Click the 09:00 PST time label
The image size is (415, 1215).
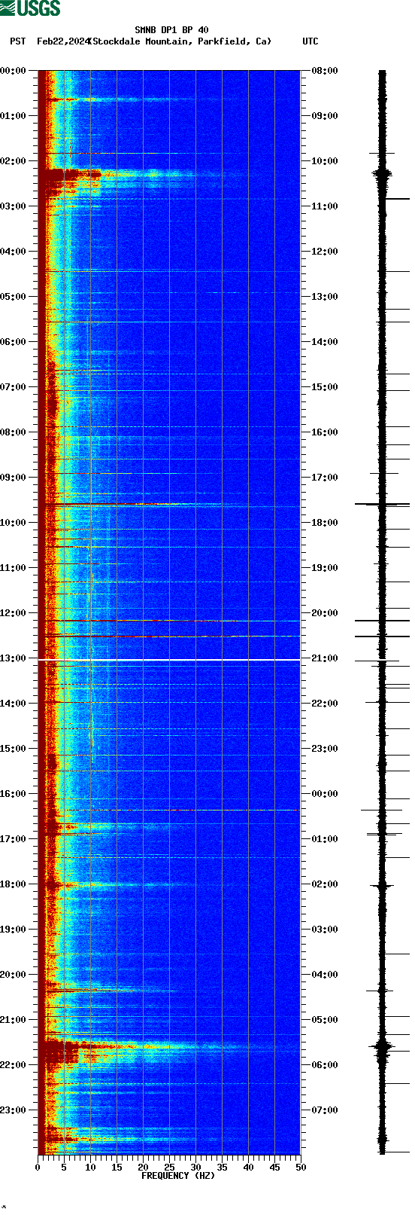click(x=13, y=478)
